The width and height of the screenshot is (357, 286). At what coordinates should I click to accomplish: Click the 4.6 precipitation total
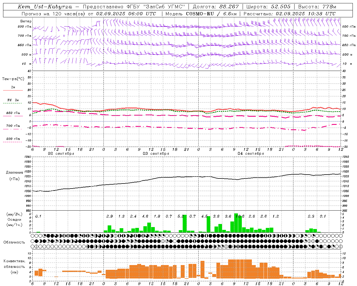pos(145,216)
